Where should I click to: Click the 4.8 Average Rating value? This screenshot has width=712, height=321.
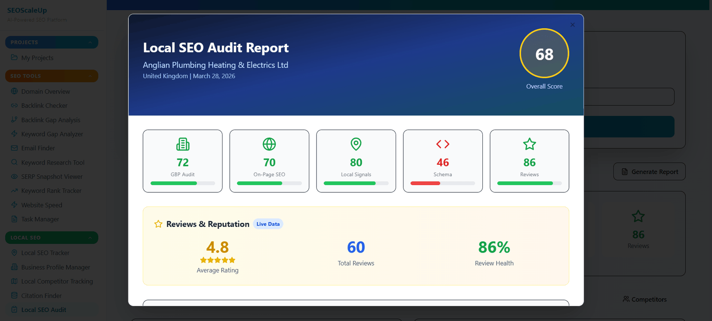tap(218, 247)
